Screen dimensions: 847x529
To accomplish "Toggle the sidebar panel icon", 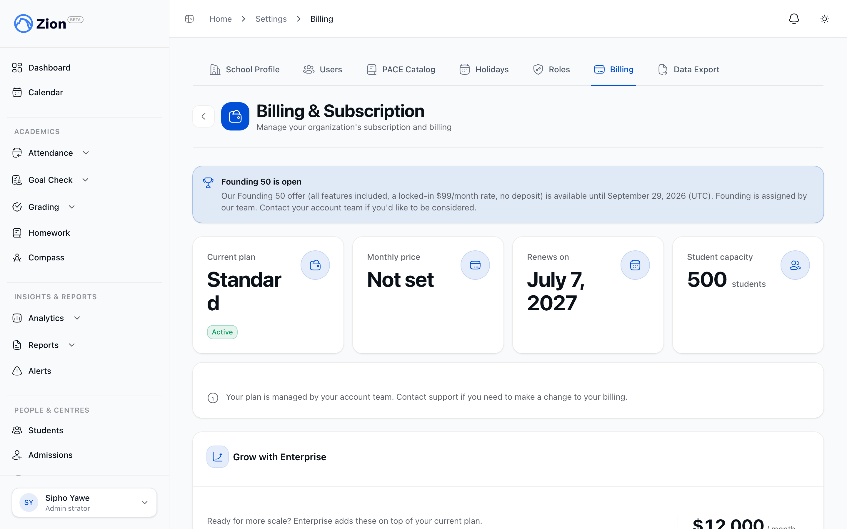I will pyautogui.click(x=189, y=19).
